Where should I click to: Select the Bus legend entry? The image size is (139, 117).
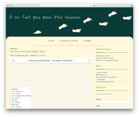15,100
